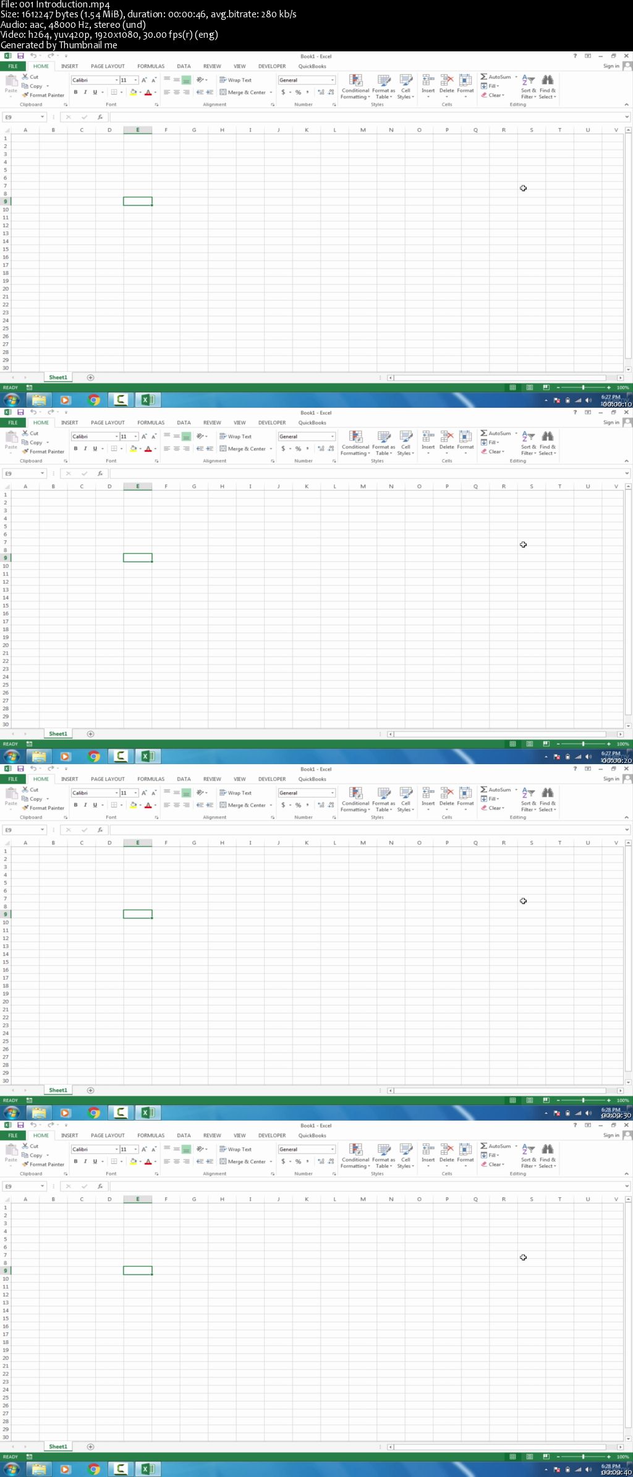The width and height of the screenshot is (633, 1477).
Task: Toggle Top Align in the 00:00:40 frame
Action: point(167,1149)
